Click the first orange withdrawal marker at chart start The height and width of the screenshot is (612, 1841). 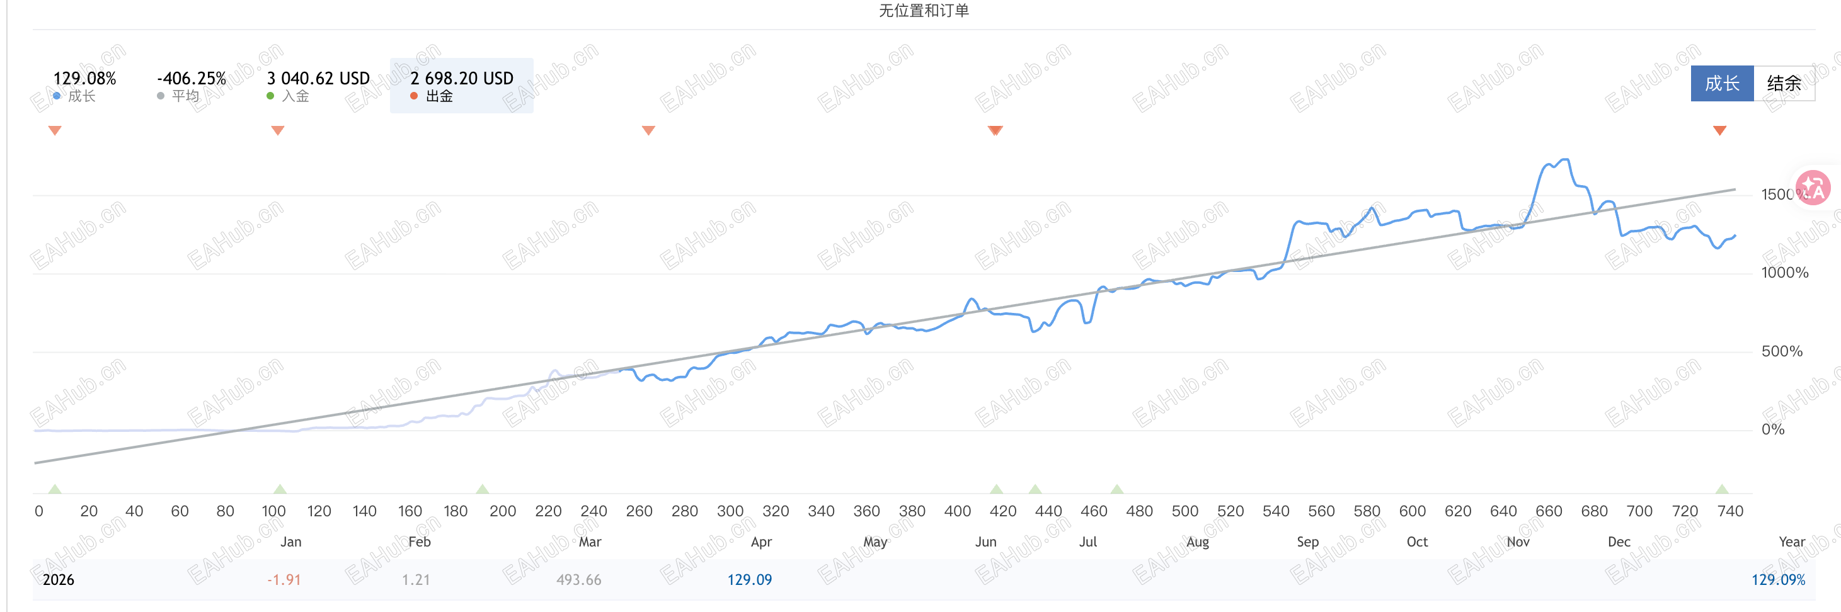point(55,130)
